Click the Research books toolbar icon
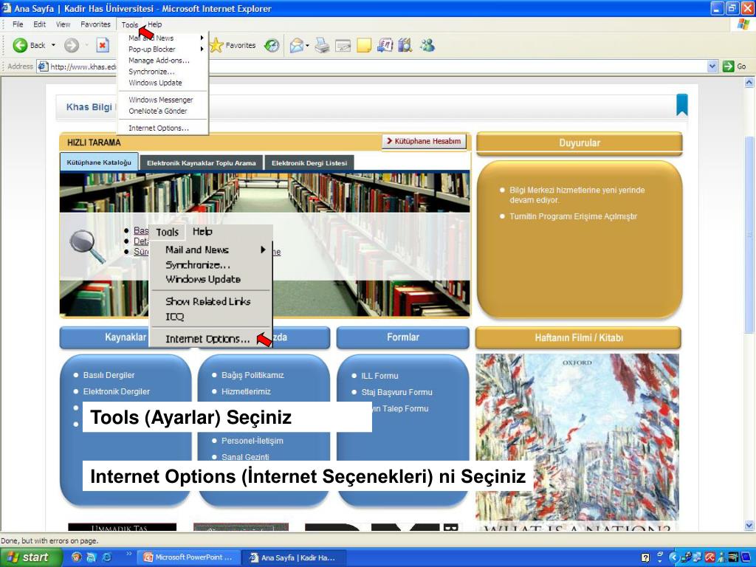This screenshot has height=567, width=756. [405, 45]
